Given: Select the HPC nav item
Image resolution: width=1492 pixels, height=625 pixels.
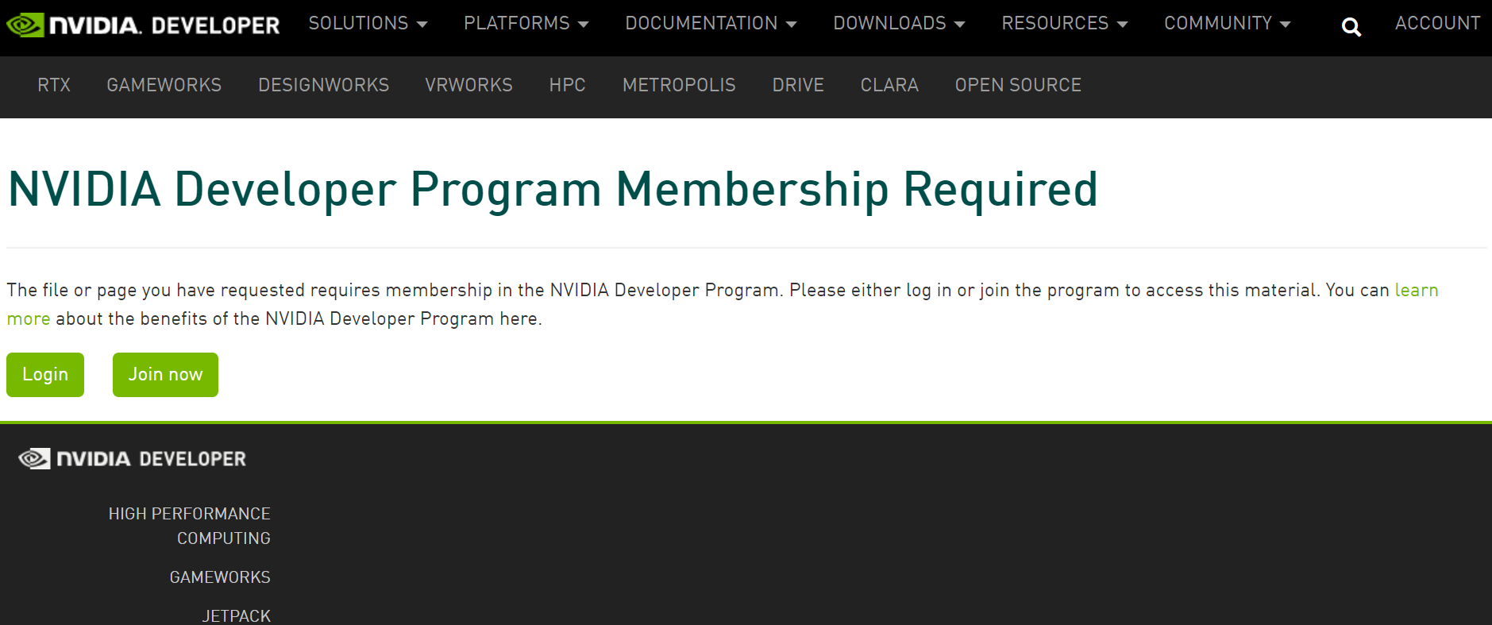Looking at the screenshot, I should [x=567, y=85].
